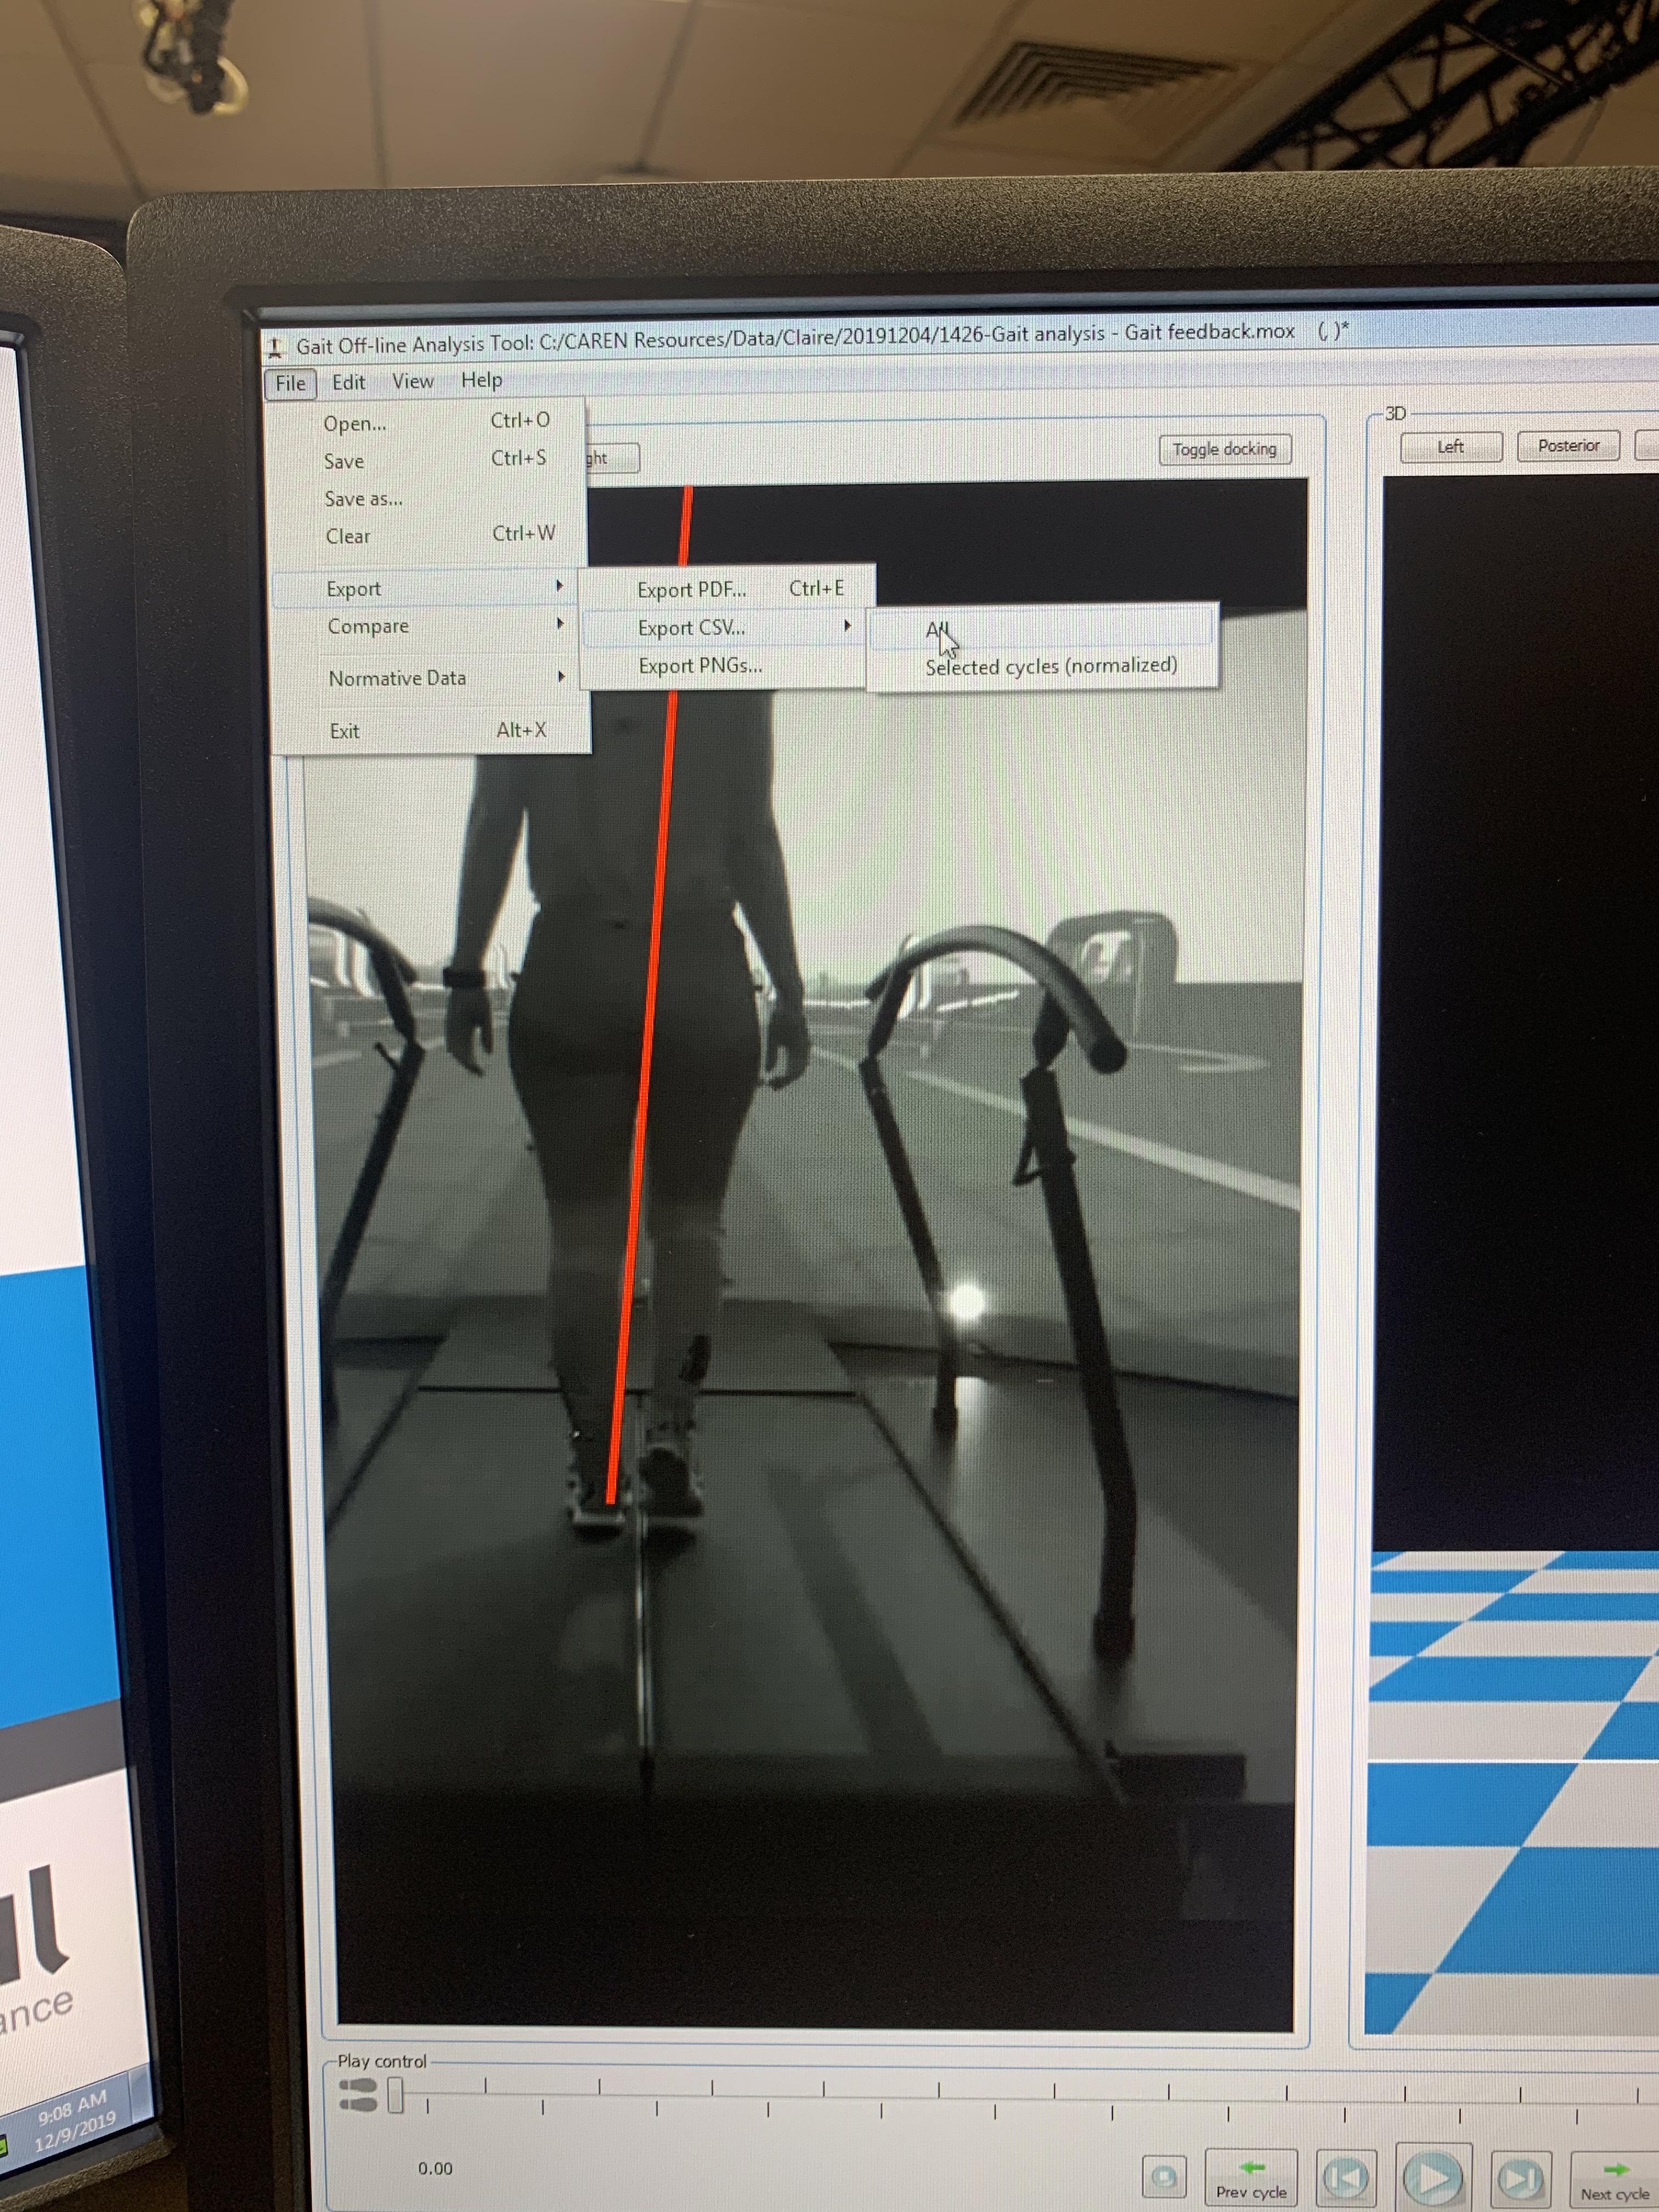Click the small stop/record icon left of Prev cycle
This screenshot has height=2212, width=1659.
click(1164, 2176)
